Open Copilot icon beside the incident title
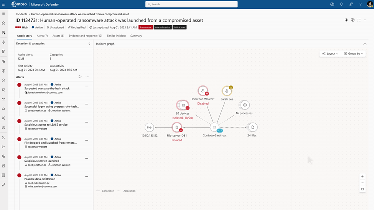Screen dimensions: 374x210 353,20
